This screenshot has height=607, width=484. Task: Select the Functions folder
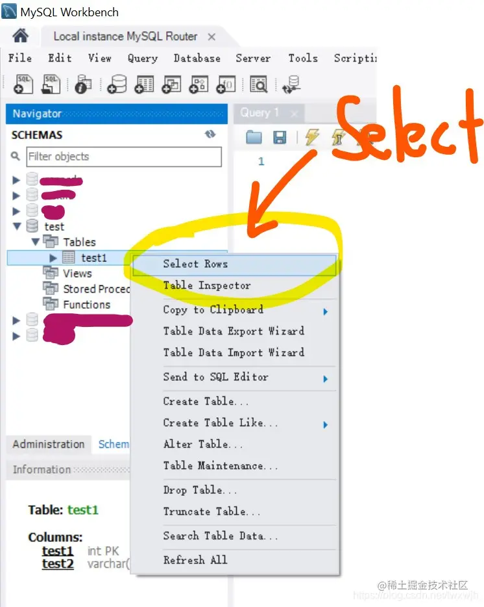tap(86, 305)
